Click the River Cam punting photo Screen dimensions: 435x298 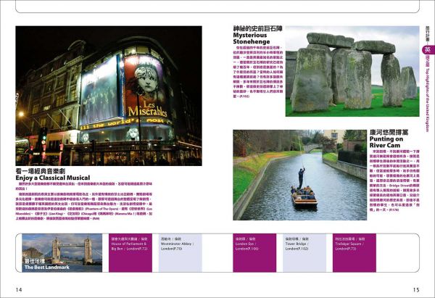pos(299,175)
